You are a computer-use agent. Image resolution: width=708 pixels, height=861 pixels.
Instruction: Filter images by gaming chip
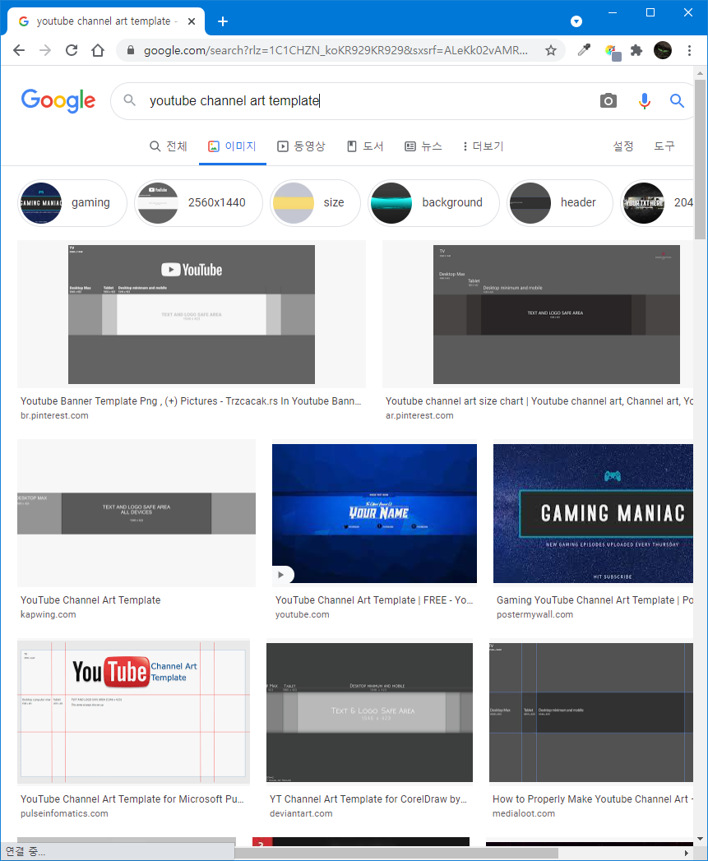(72, 202)
